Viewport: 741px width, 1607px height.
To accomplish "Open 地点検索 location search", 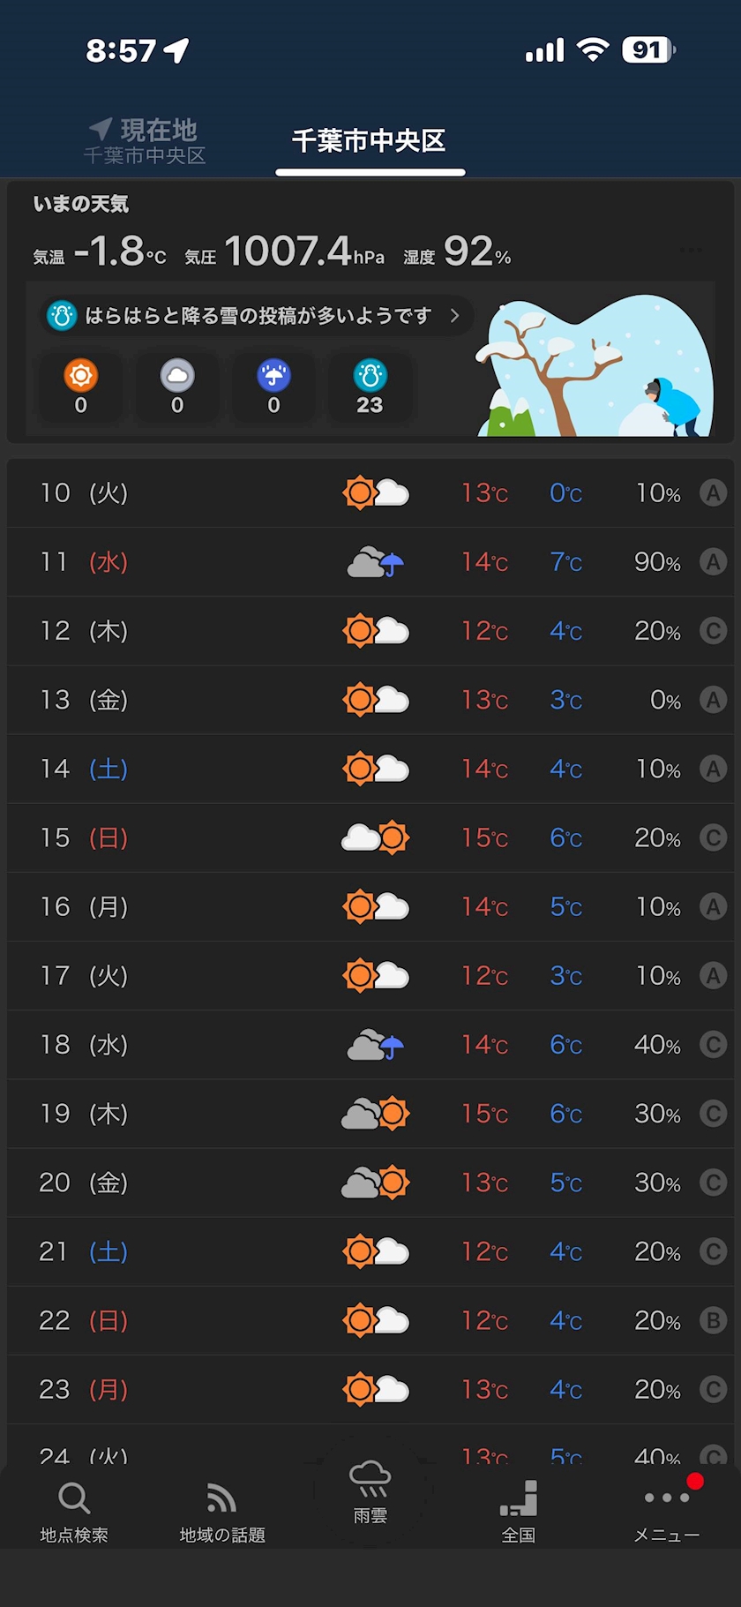I will (x=74, y=1511).
